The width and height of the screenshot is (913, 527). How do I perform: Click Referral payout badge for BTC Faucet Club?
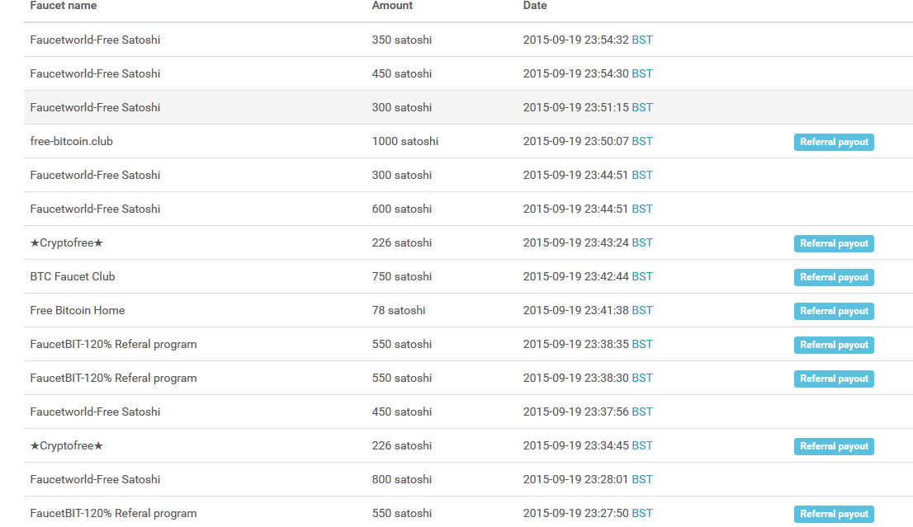pyautogui.click(x=834, y=277)
